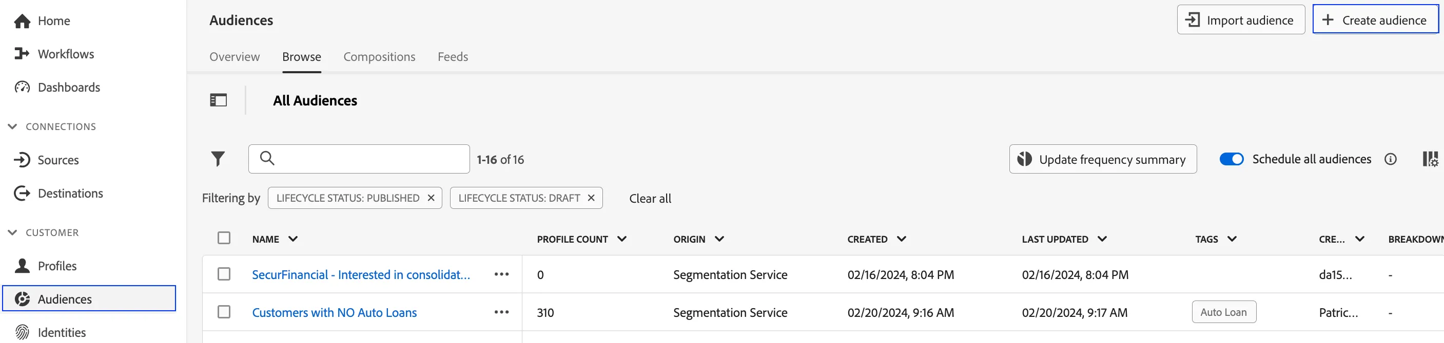Switch to the Overview tab
This screenshot has height=343, width=1444.
click(235, 57)
